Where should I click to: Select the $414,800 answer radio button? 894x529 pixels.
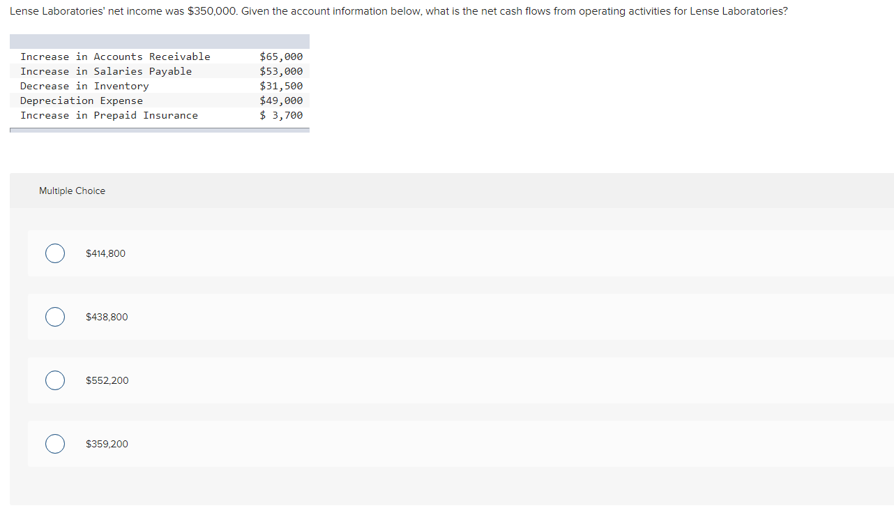pos(55,253)
